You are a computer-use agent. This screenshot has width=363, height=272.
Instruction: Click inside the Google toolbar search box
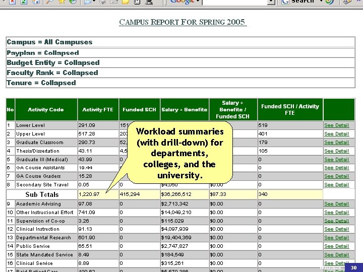click(234, 2)
